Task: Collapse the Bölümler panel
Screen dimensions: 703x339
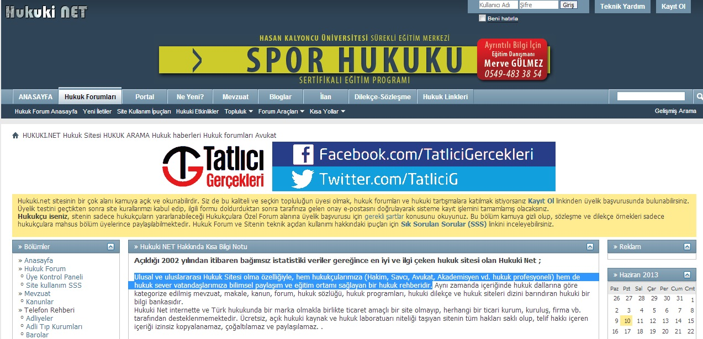Action: point(111,247)
